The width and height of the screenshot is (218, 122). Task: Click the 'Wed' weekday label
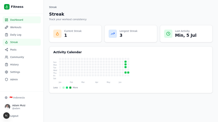pyautogui.click(x=55, y=70)
